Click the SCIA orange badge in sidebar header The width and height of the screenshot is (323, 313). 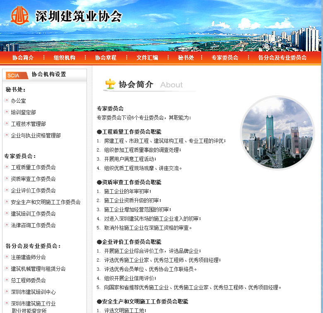pyautogui.click(x=17, y=75)
